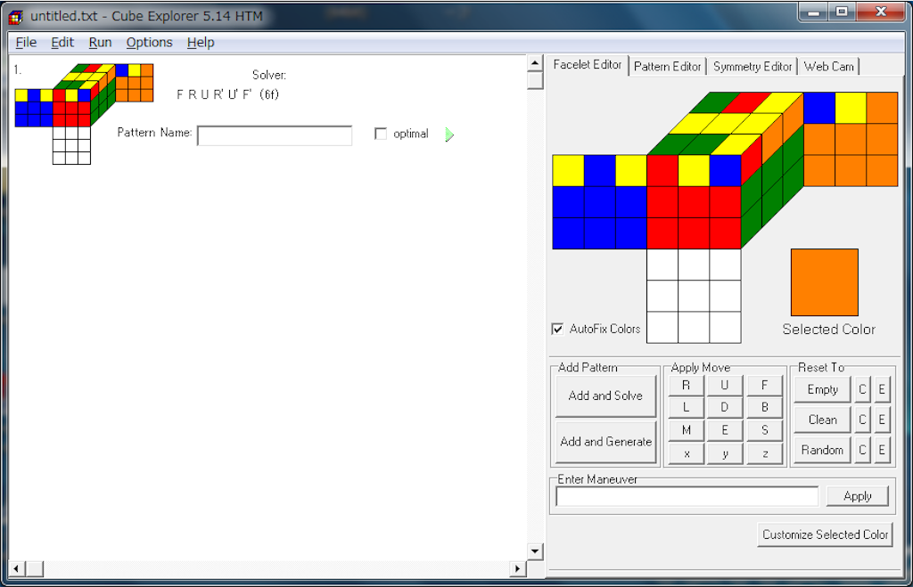Screen dimensions: 913x587
Task: Select the Facelet Editor tab
Action: 587,64
